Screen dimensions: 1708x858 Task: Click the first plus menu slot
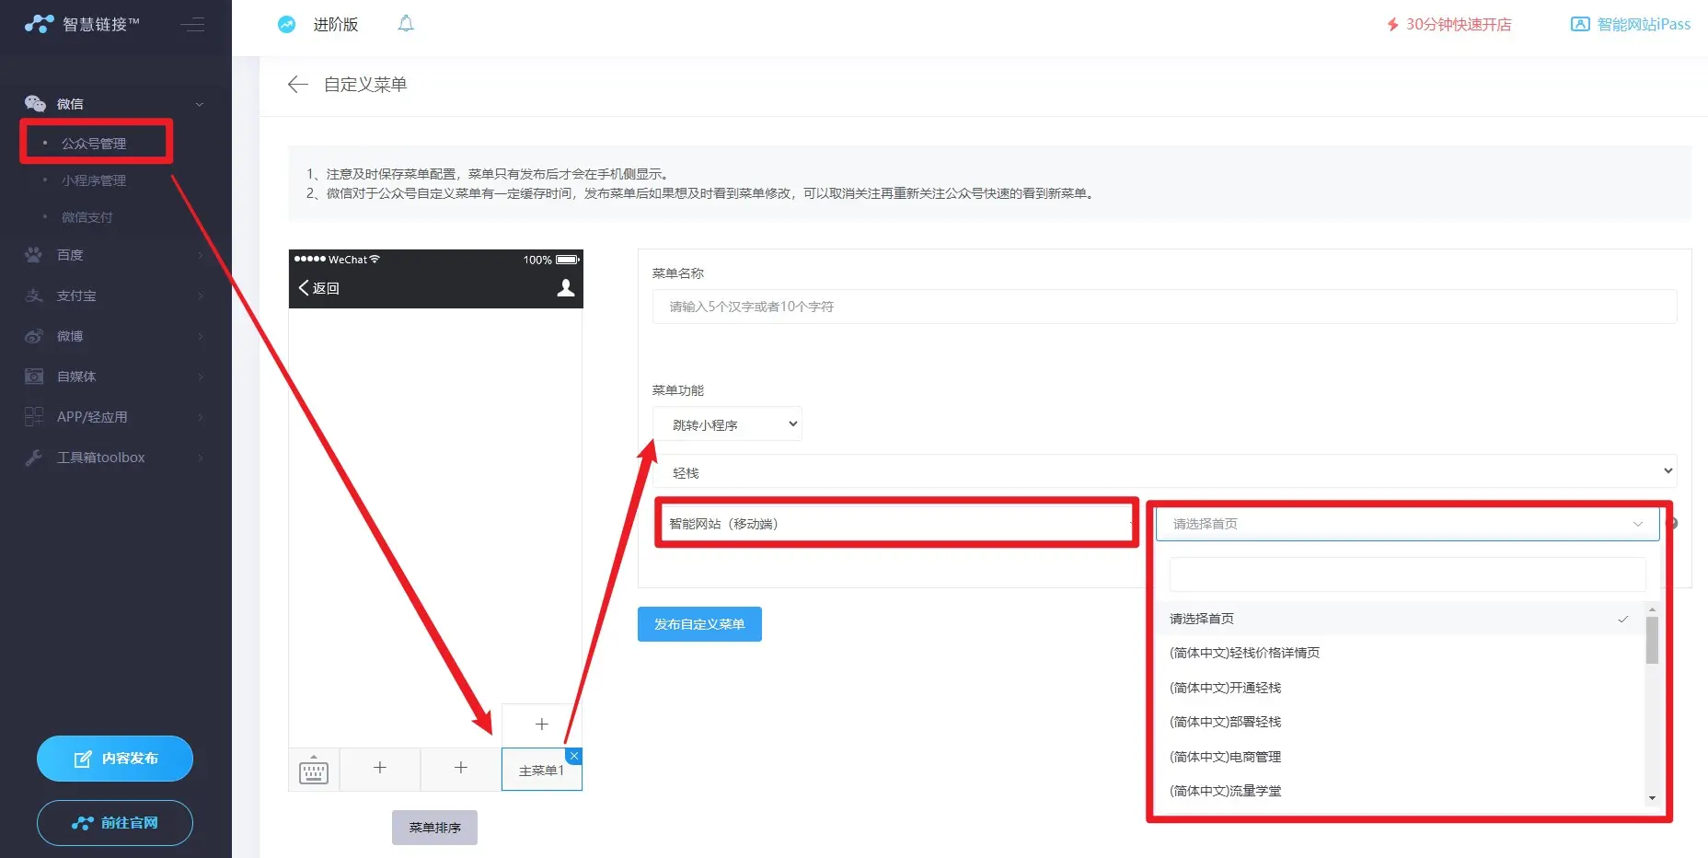tap(379, 768)
